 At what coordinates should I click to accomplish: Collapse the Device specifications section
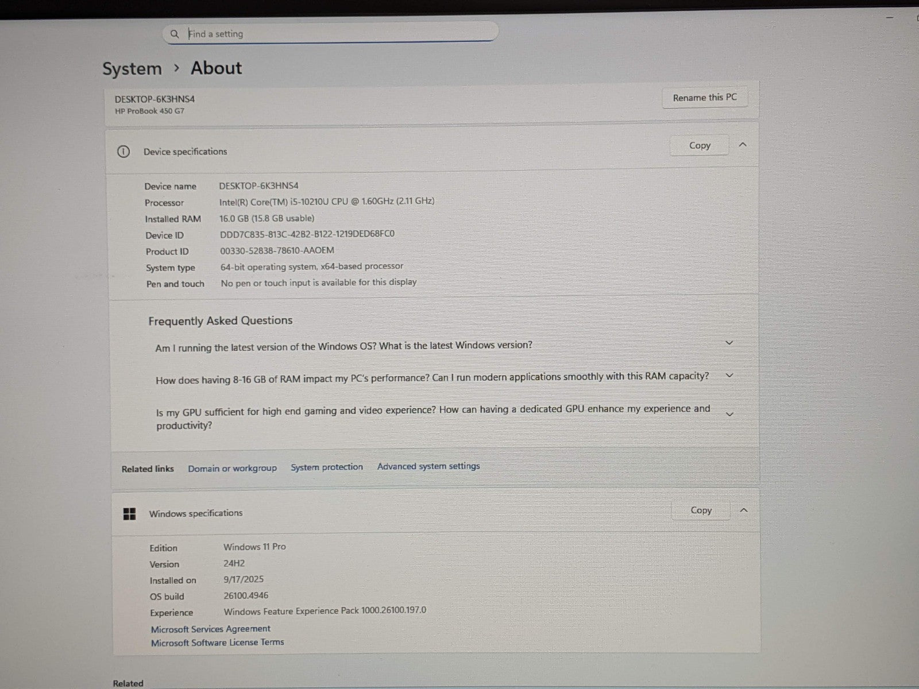coord(743,145)
